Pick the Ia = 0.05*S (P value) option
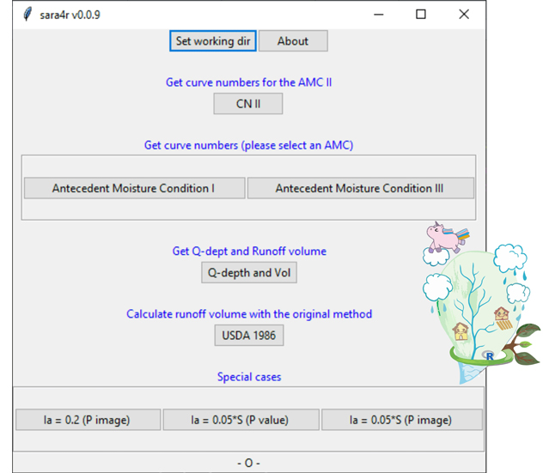549x473 pixels. click(x=240, y=420)
